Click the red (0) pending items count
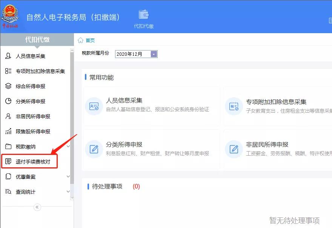This screenshot has height=228, width=332. (137, 186)
